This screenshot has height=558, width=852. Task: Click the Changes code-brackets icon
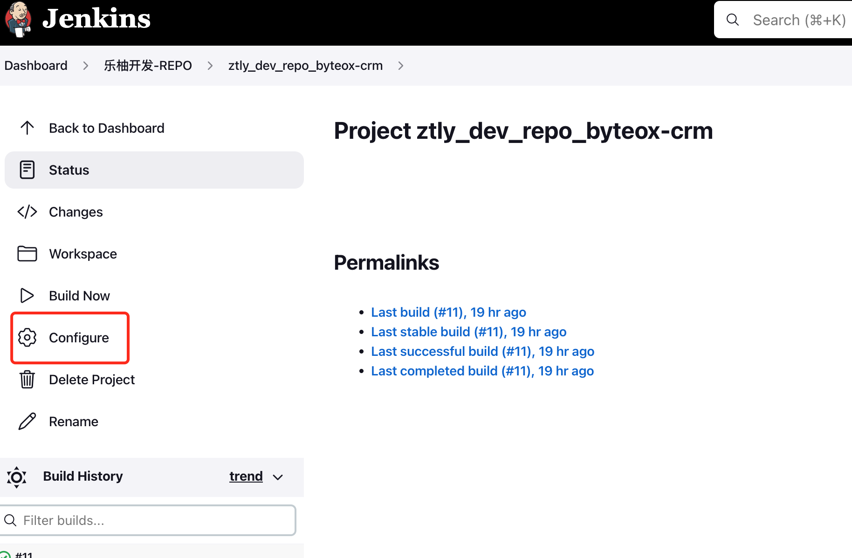click(x=27, y=212)
